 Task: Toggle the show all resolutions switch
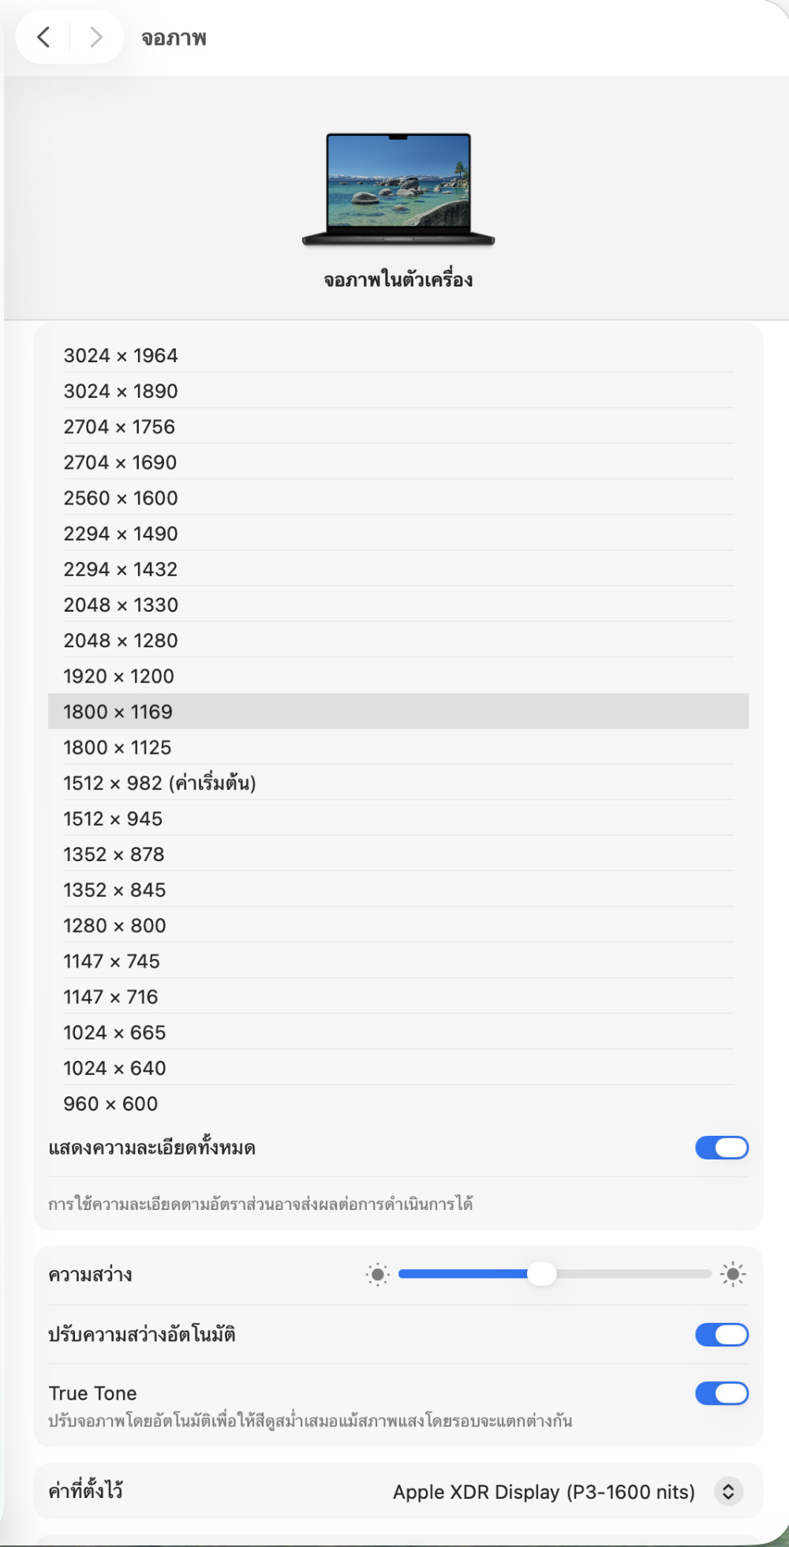(721, 1148)
